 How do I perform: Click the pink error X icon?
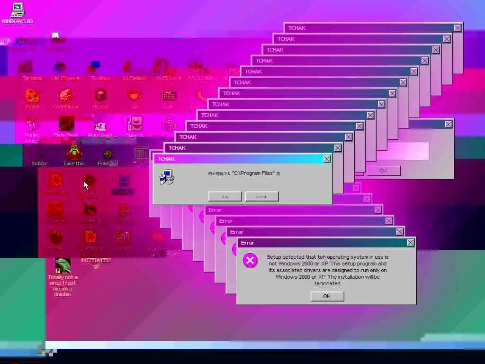(250, 261)
